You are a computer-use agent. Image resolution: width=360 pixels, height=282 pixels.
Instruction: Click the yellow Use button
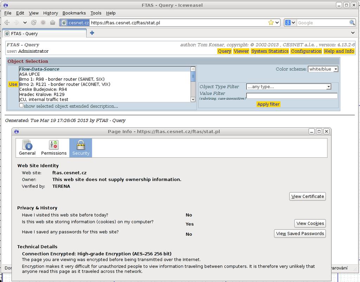(x=13, y=84)
